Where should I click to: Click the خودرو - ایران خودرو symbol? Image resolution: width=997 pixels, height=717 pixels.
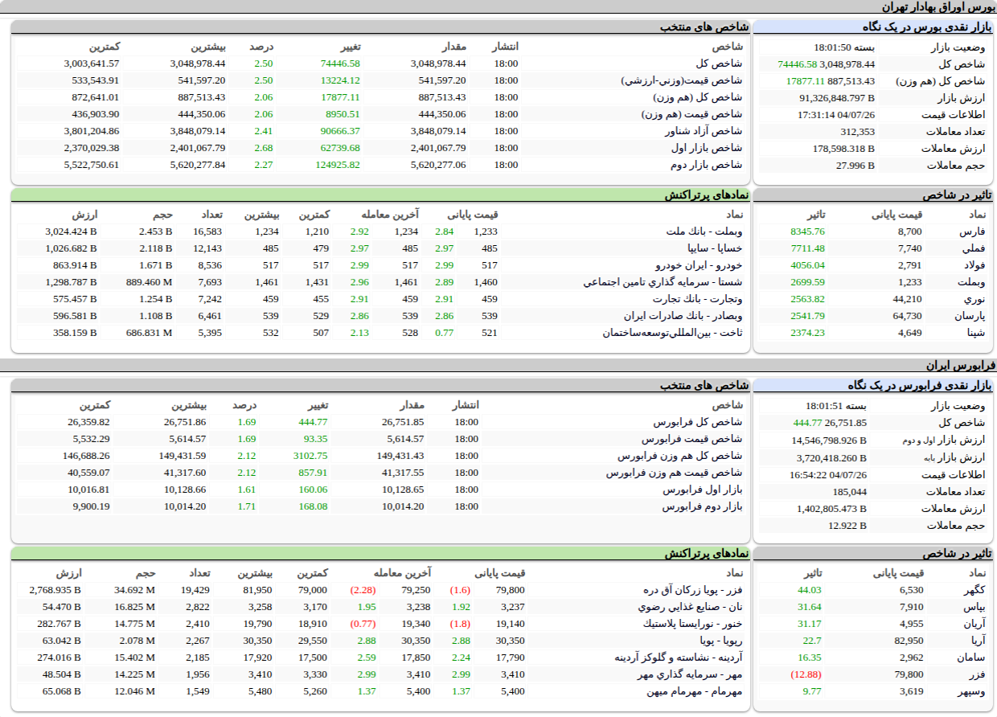coord(700,265)
